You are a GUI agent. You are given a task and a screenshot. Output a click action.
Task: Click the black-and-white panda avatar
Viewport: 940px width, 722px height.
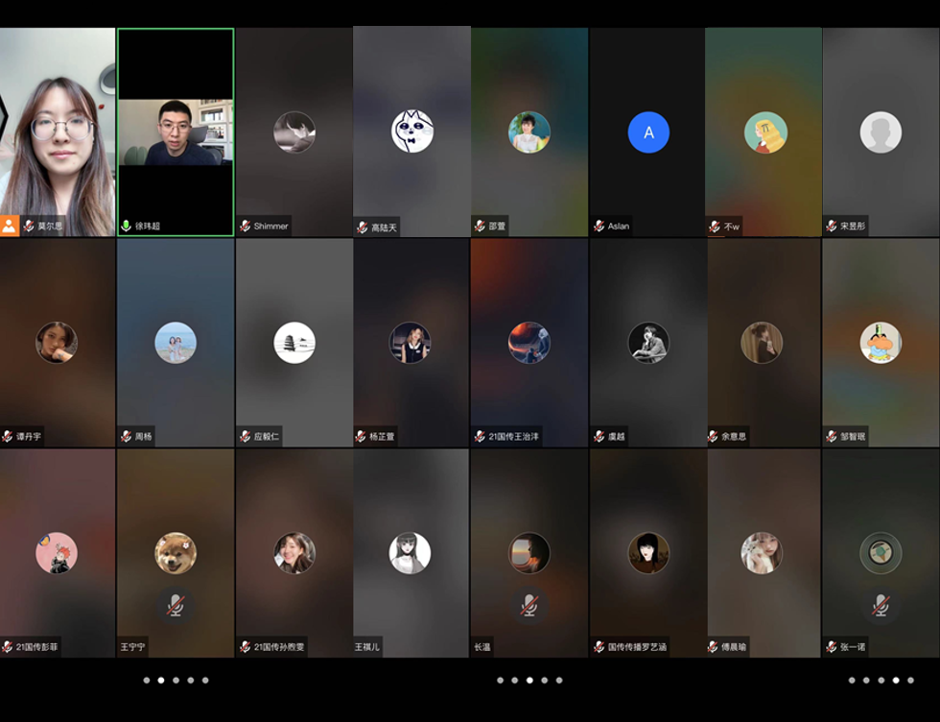[412, 132]
